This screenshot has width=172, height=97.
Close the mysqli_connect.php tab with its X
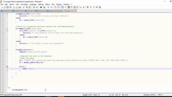coord(63,11)
